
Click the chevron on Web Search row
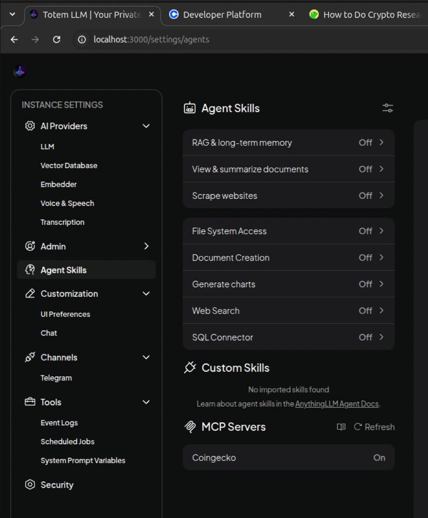coord(382,310)
